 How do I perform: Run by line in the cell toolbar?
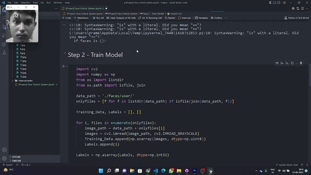tap(277, 63)
